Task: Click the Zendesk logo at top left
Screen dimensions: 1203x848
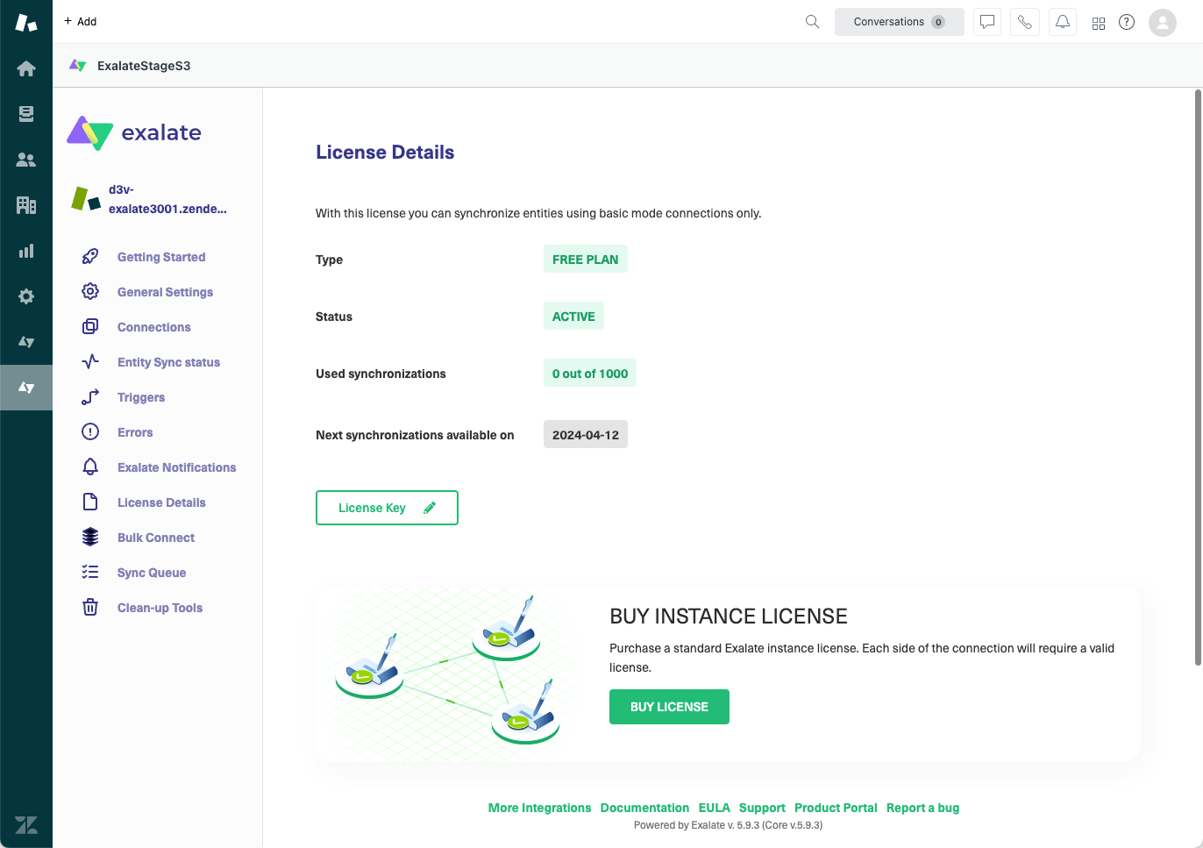Action: click(26, 23)
